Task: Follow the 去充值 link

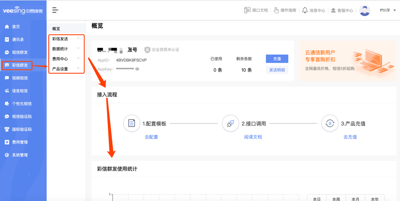Action: click(350, 137)
